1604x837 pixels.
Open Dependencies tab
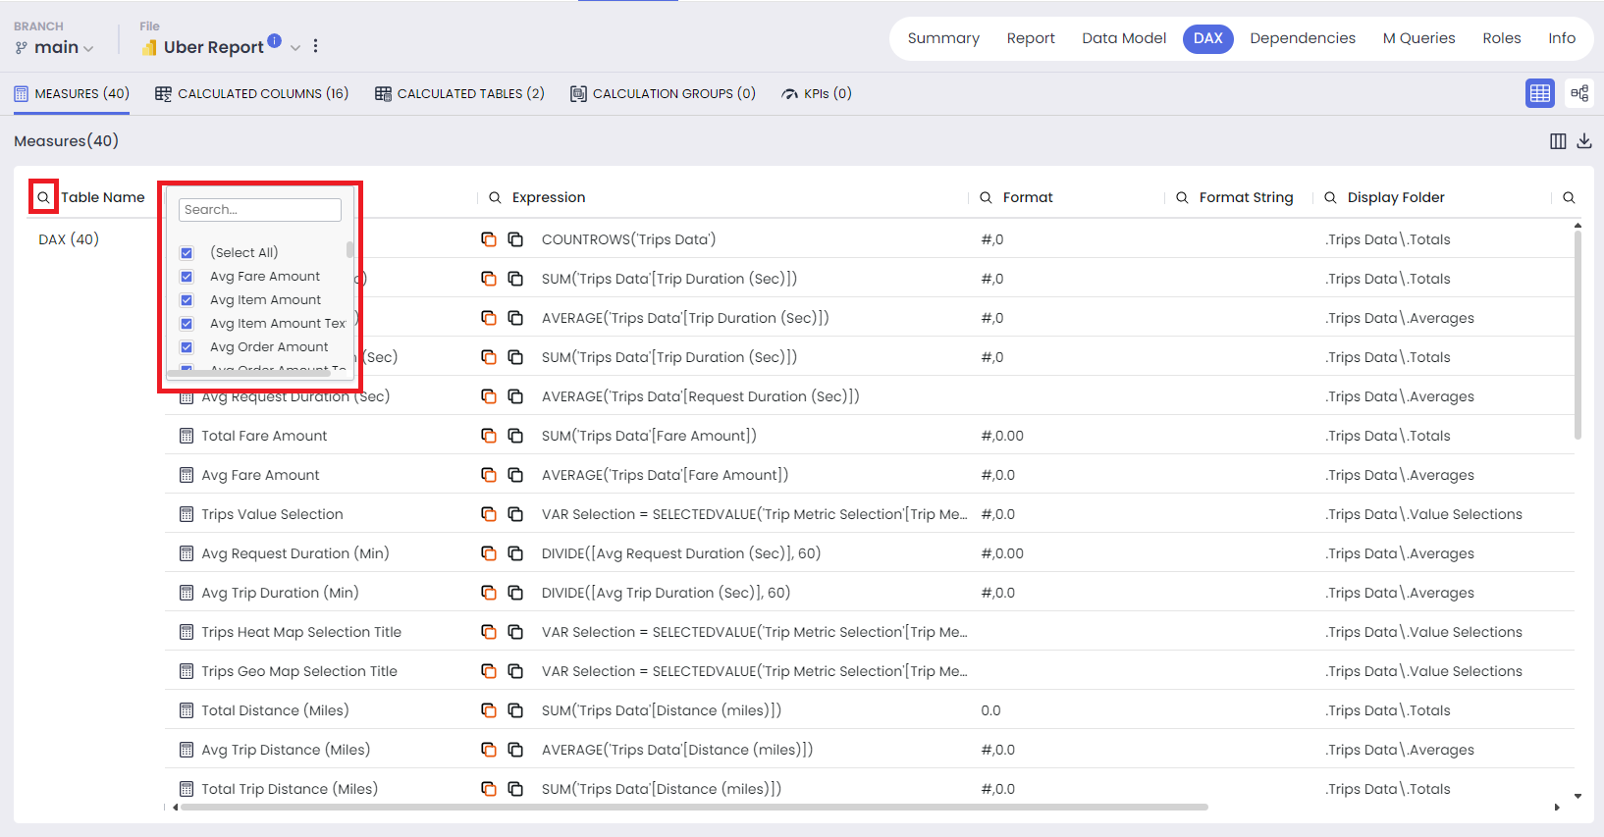[1303, 38]
